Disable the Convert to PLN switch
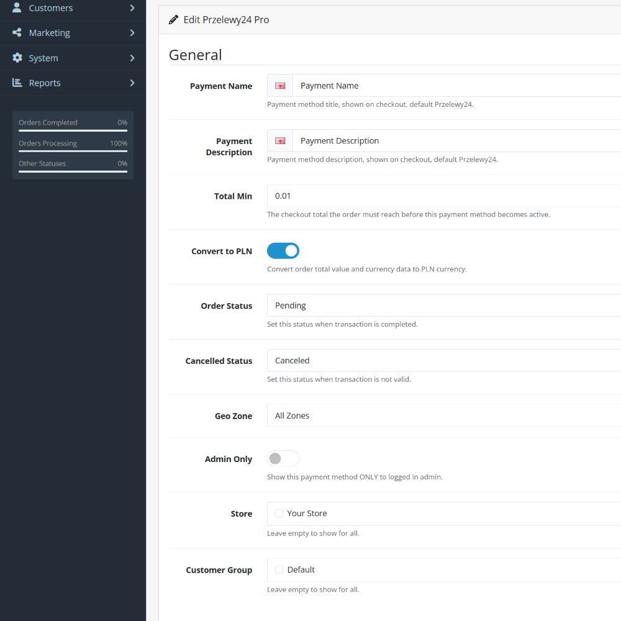Image resolution: width=621 pixels, height=621 pixels. [x=283, y=251]
